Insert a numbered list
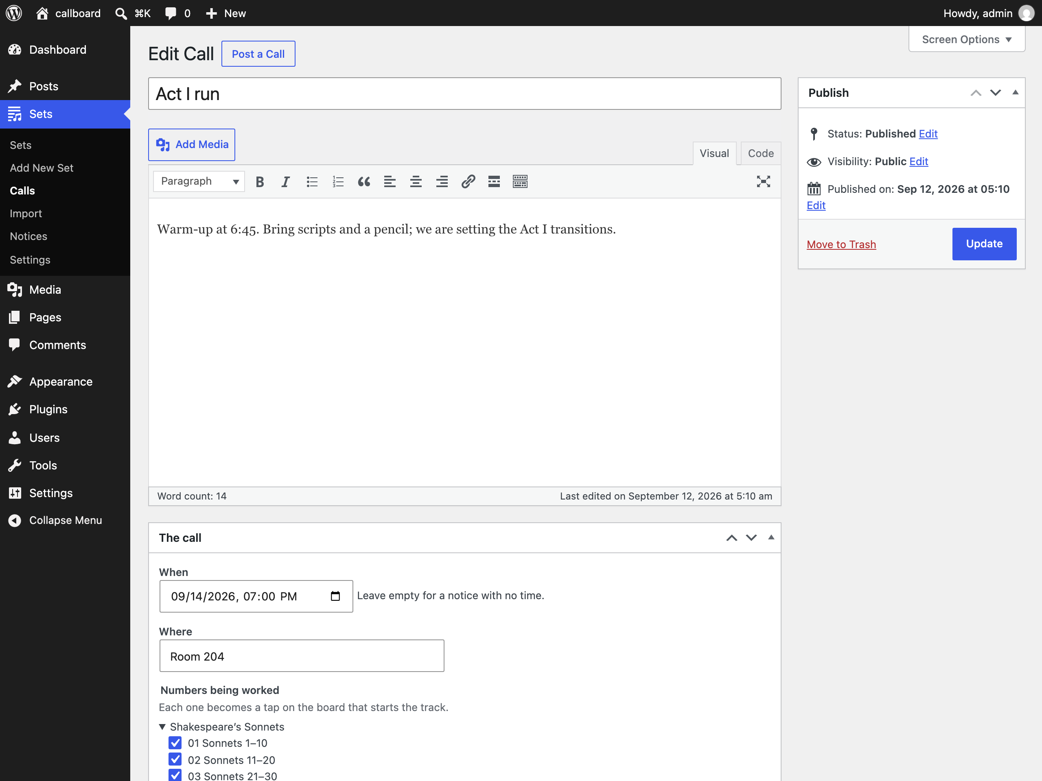 click(x=338, y=182)
